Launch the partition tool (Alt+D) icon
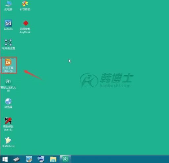 pyautogui.click(x=9, y=65)
